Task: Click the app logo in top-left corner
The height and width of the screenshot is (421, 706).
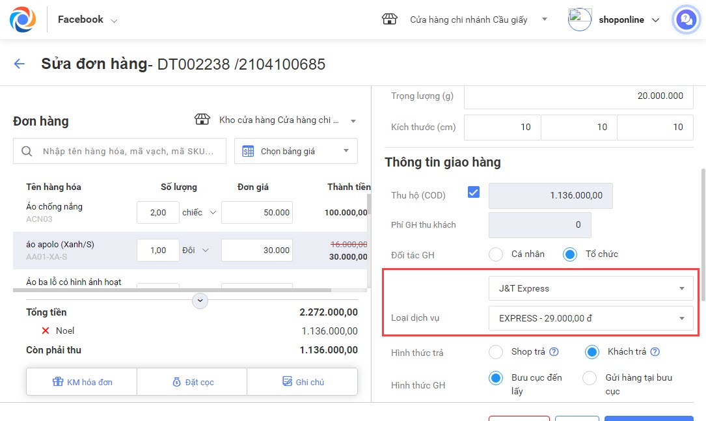Action: (x=23, y=20)
